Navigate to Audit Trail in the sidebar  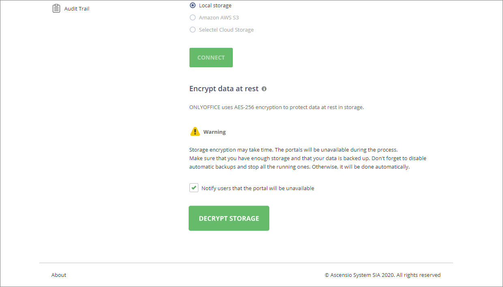click(76, 8)
